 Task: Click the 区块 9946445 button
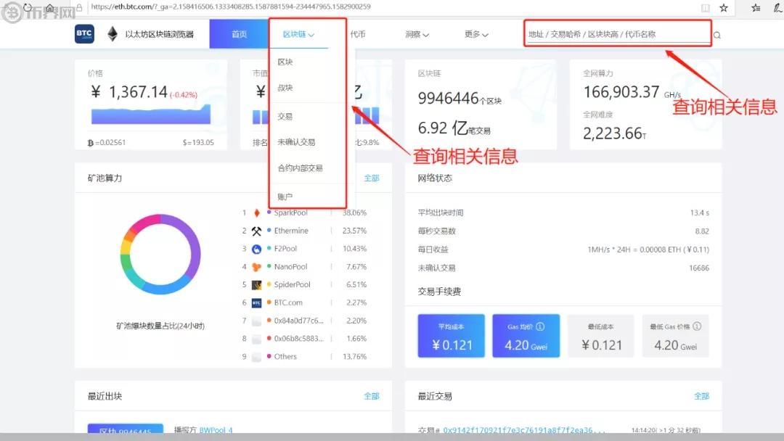[x=126, y=429]
